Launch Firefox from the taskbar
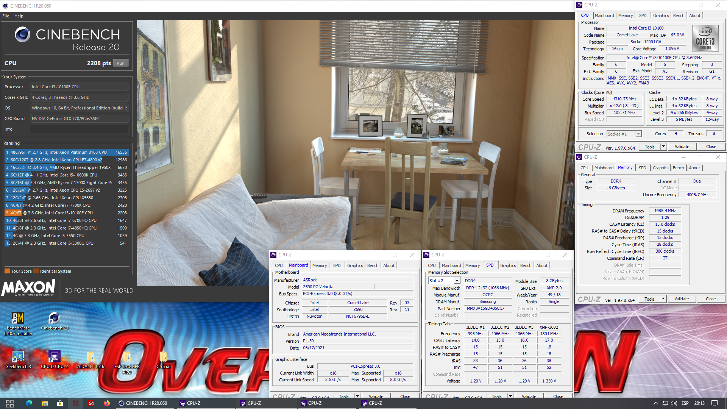Screen dimensions: 727x409 pos(107,403)
